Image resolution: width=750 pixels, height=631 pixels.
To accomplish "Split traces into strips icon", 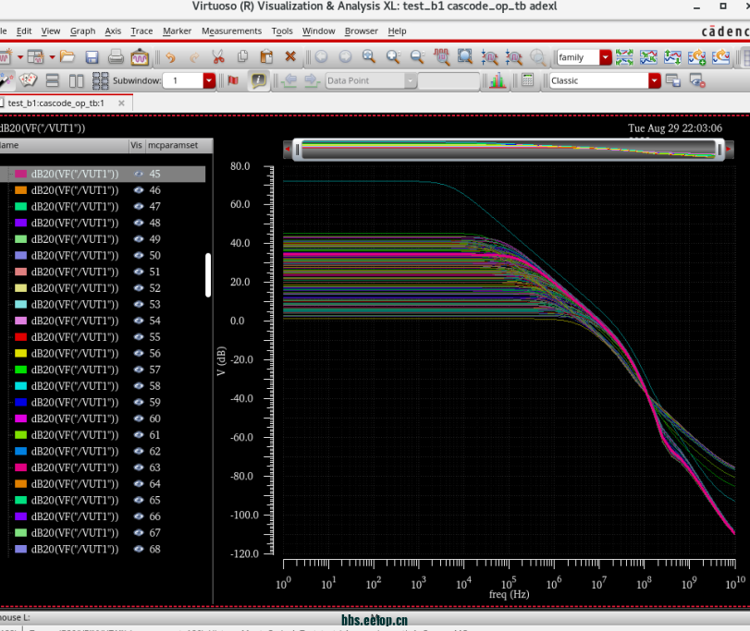I will coord(624,57).
